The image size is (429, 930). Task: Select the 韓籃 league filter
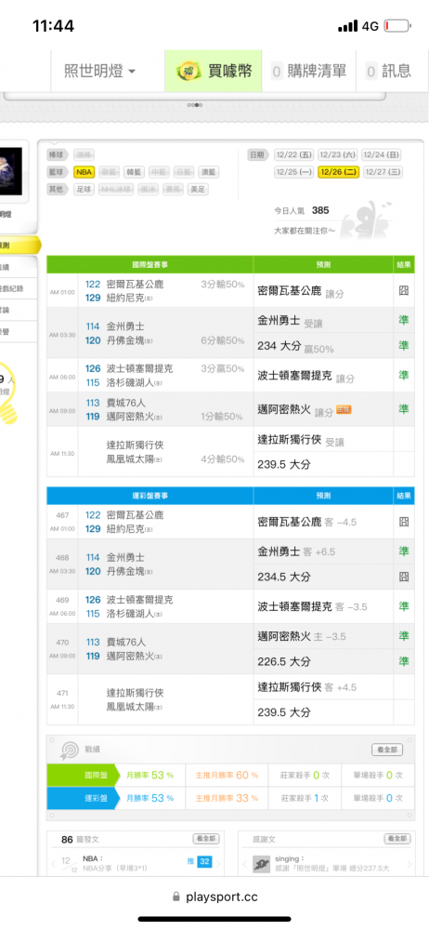tap(134, 172)
